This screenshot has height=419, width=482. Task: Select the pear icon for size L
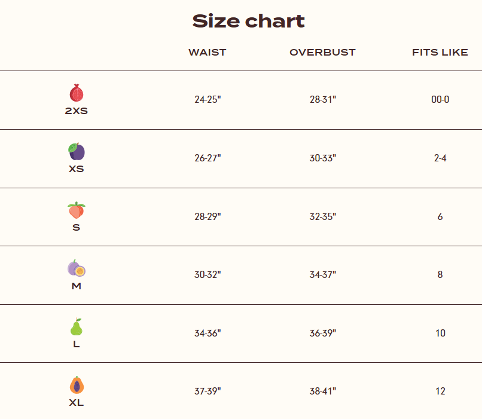click(x=77, y=327)
